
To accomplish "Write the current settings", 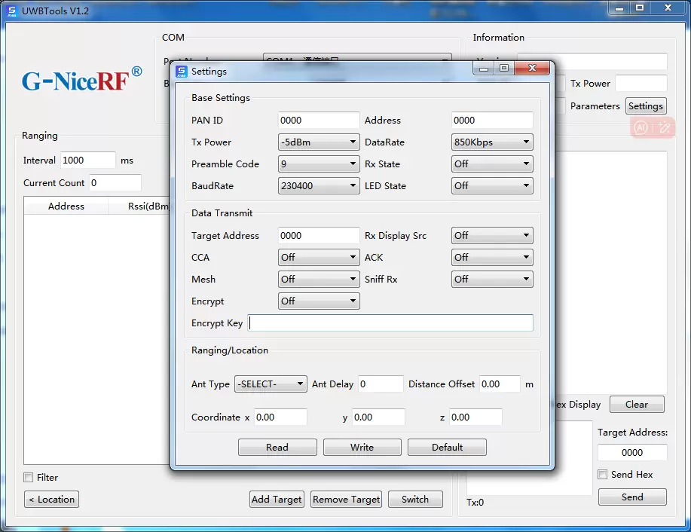I will pyautogui.click(x=362, y=447).
